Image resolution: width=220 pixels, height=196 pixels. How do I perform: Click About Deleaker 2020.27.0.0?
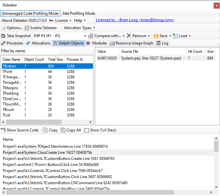24,20
